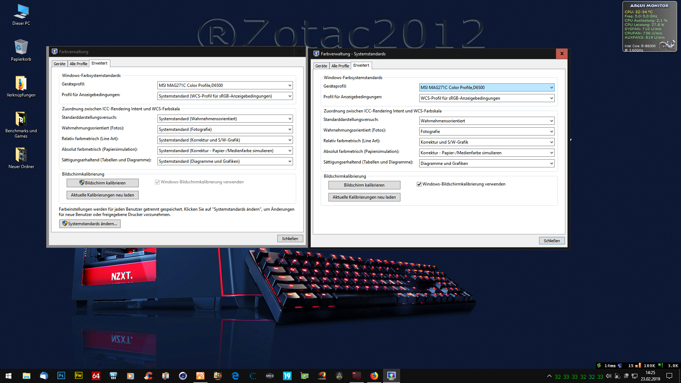Click Bildschirm kalibrieren in left Farbverwaltung window
Screen dimensions: 681x383
(103, 183)
